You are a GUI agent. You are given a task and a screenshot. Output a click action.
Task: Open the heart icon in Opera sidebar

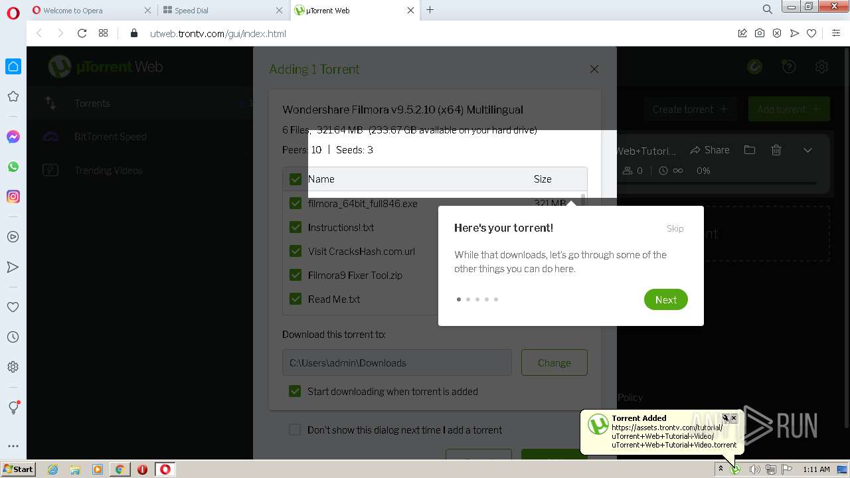[x=13, y=307]
